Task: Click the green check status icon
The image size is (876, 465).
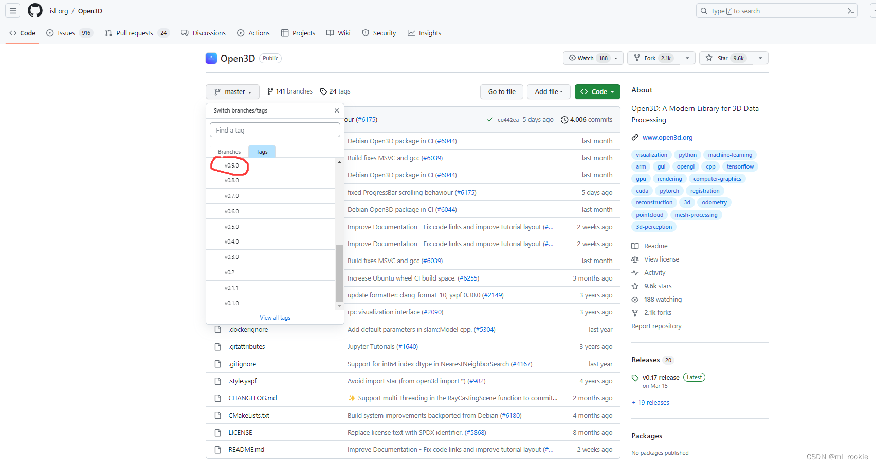Action: pyautogui.click(x=490, y=120)
